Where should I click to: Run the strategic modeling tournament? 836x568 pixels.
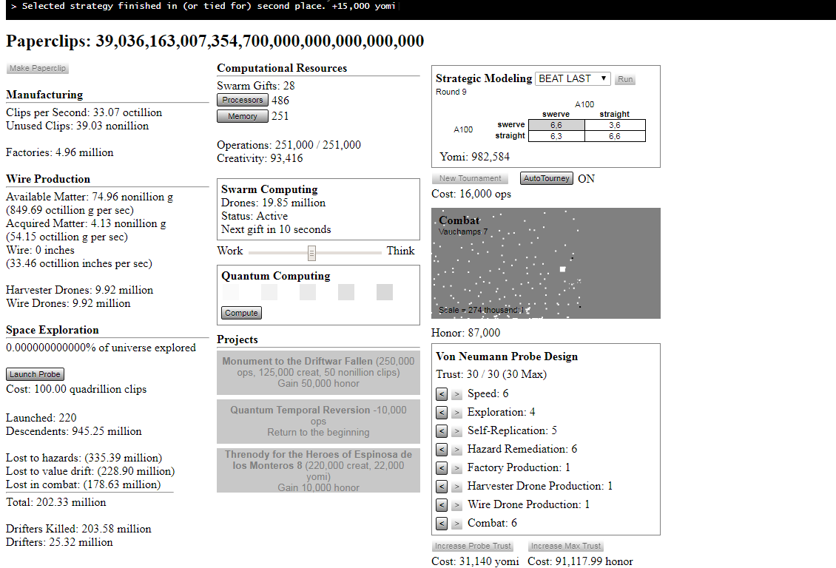(x=625, y=79)
